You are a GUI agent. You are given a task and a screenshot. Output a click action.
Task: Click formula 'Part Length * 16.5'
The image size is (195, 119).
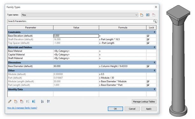click(110, 39)
